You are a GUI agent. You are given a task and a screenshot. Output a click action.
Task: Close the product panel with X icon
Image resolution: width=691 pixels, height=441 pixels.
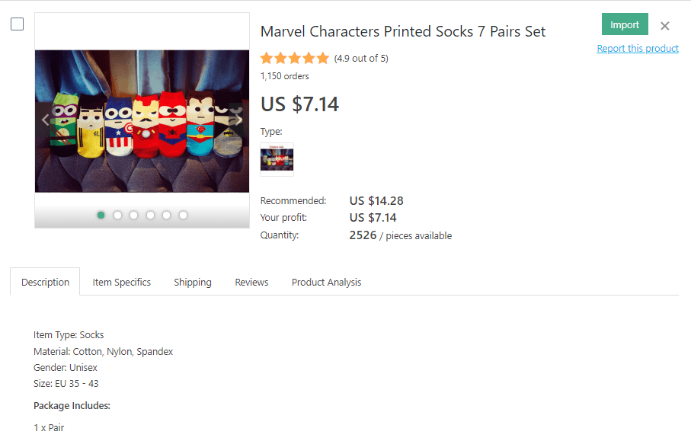point(665,26)
